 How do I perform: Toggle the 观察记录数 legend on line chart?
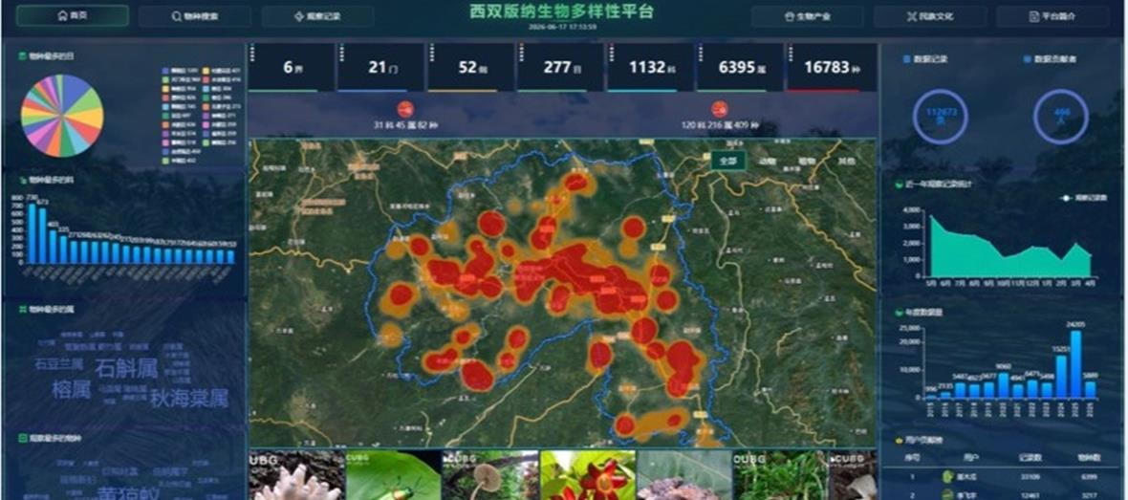1083,197
